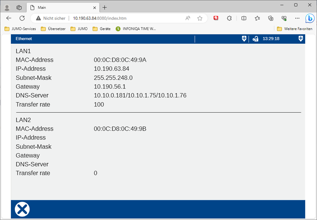Viewport: 317px width, 220px height.
Task: Open a new tab with plus button
Action: click(x=105, y=7)
